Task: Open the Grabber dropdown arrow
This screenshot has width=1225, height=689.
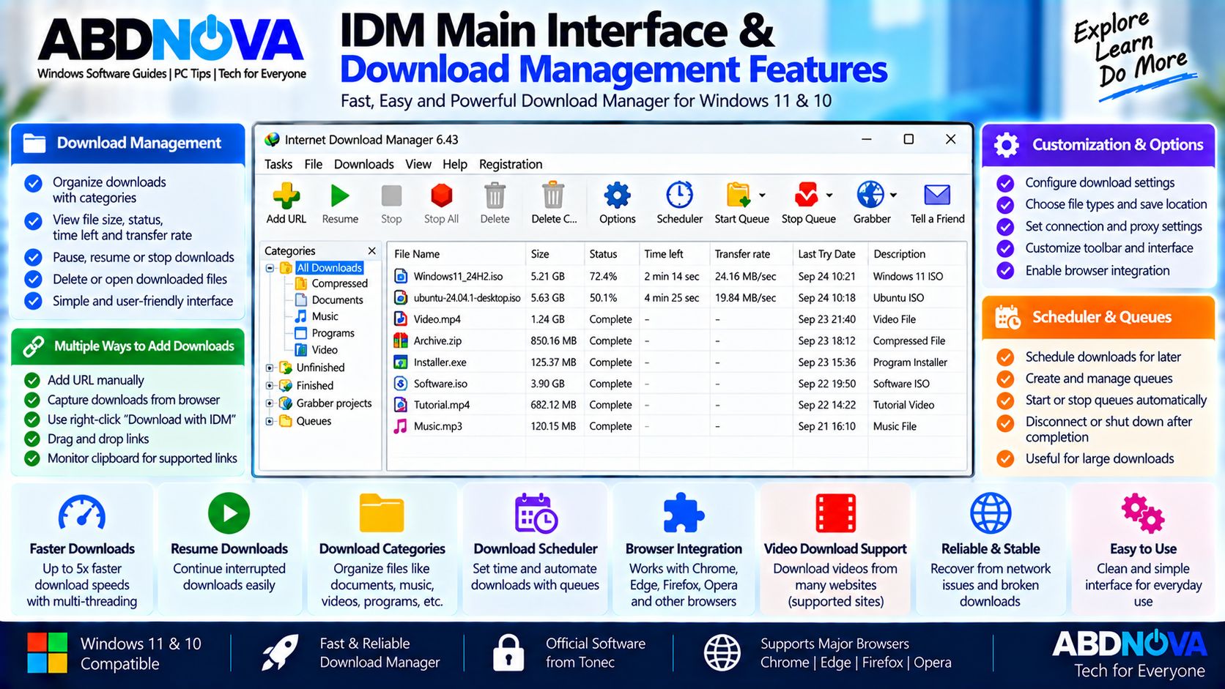Action: [x=893, y=195]
